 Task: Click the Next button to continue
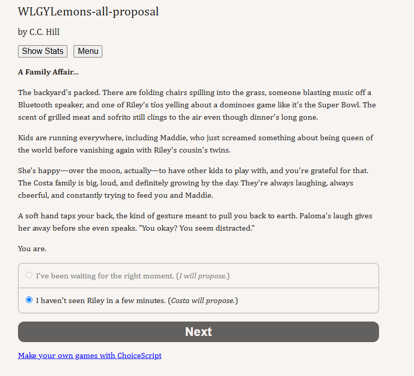[x=199, y=332]
